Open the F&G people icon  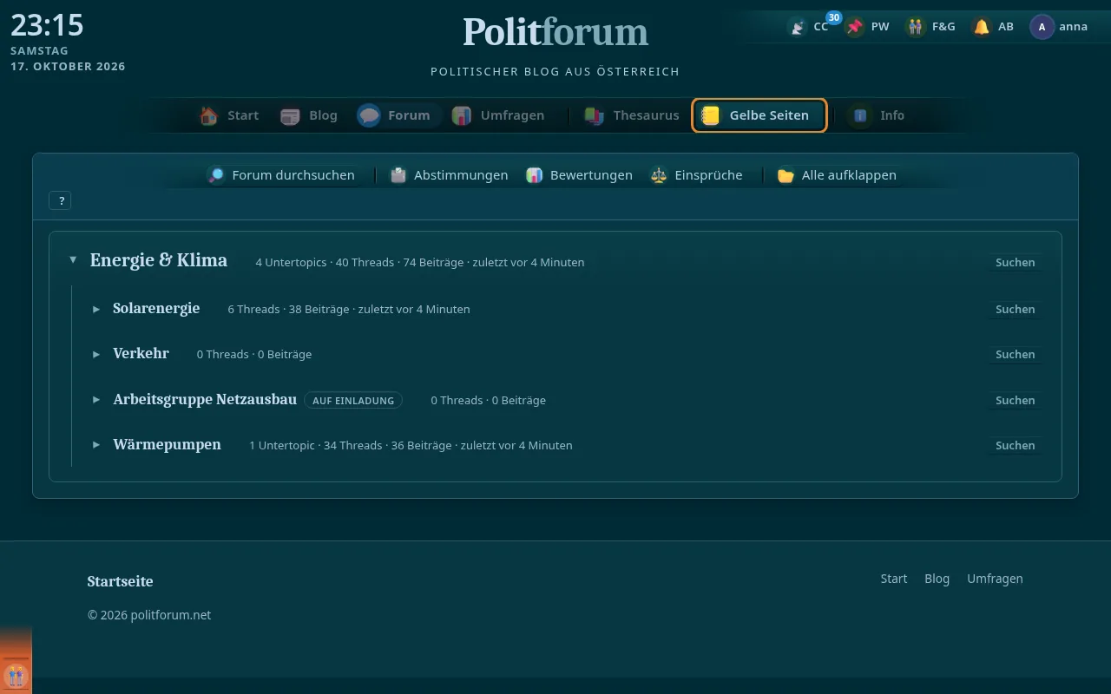pyautogui.click(x=916, y=27)
